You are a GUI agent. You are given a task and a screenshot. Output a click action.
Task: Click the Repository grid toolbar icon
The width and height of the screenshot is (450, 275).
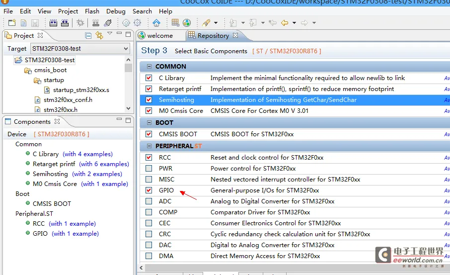coord(175,22)
